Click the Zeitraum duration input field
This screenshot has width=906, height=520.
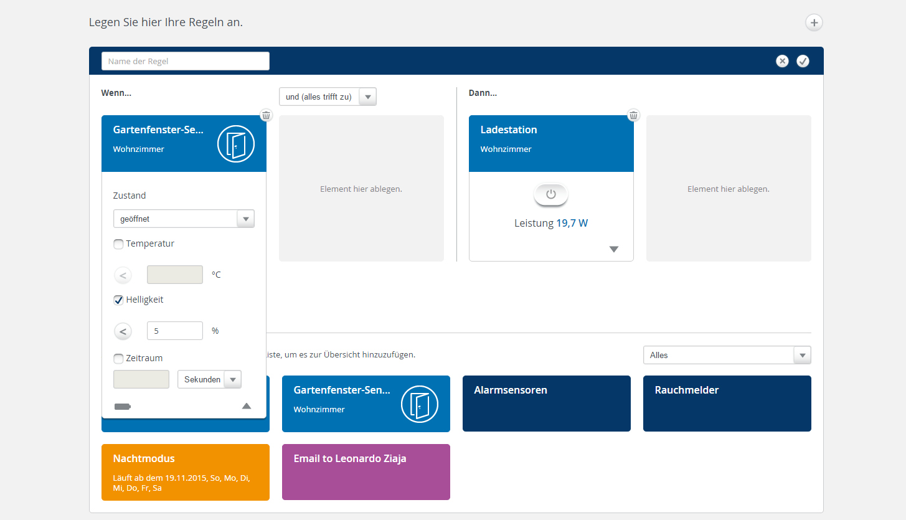[141, 379]
